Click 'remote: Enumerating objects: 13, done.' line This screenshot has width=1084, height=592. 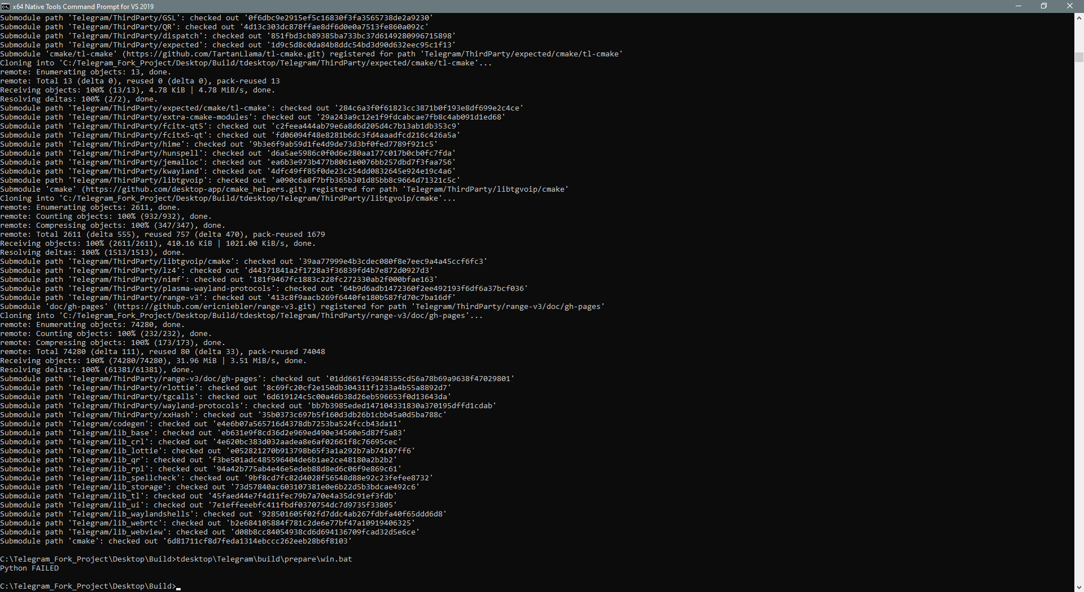point(86,72)
